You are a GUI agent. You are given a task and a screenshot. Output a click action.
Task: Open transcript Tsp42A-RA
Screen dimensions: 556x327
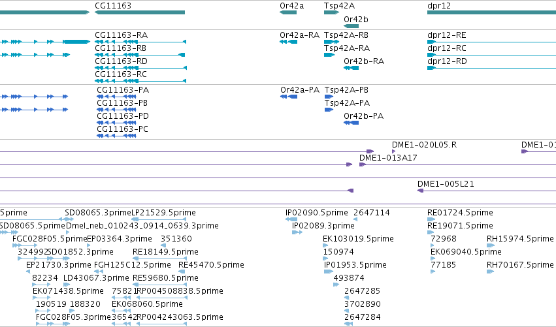[x=346, y=48]
